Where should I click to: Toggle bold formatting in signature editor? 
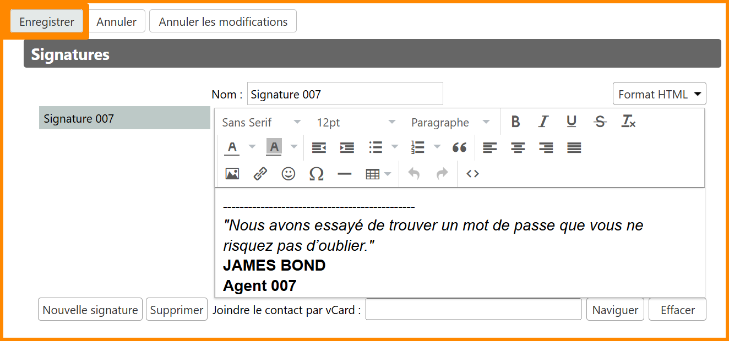515,122
